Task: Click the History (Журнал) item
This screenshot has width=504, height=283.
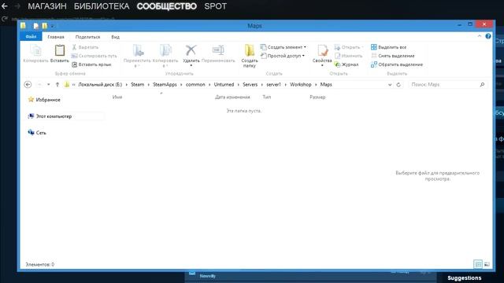Action: tap(346, 64)
